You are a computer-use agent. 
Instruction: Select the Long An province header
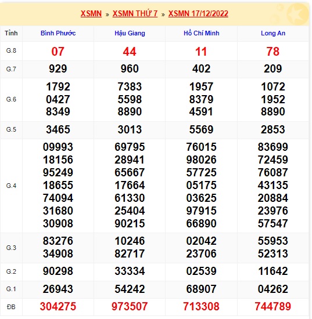pos(273,33)
